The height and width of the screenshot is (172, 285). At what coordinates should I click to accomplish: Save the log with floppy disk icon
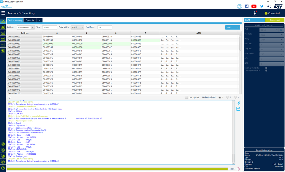[x=238, y=109]
